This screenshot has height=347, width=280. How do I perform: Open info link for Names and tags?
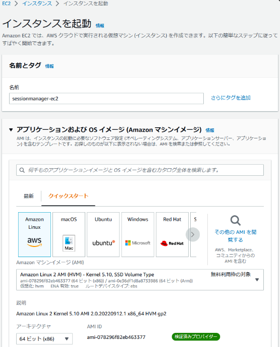[49, 66]
